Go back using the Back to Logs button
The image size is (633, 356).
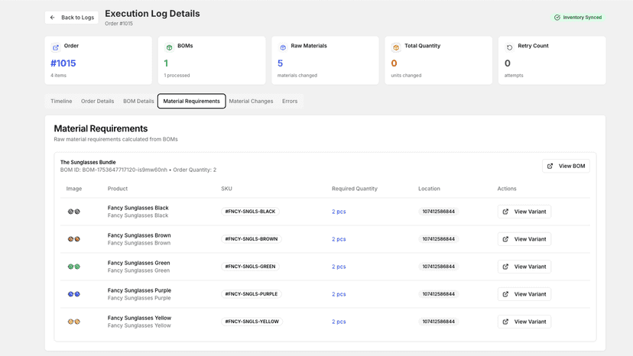71,18
